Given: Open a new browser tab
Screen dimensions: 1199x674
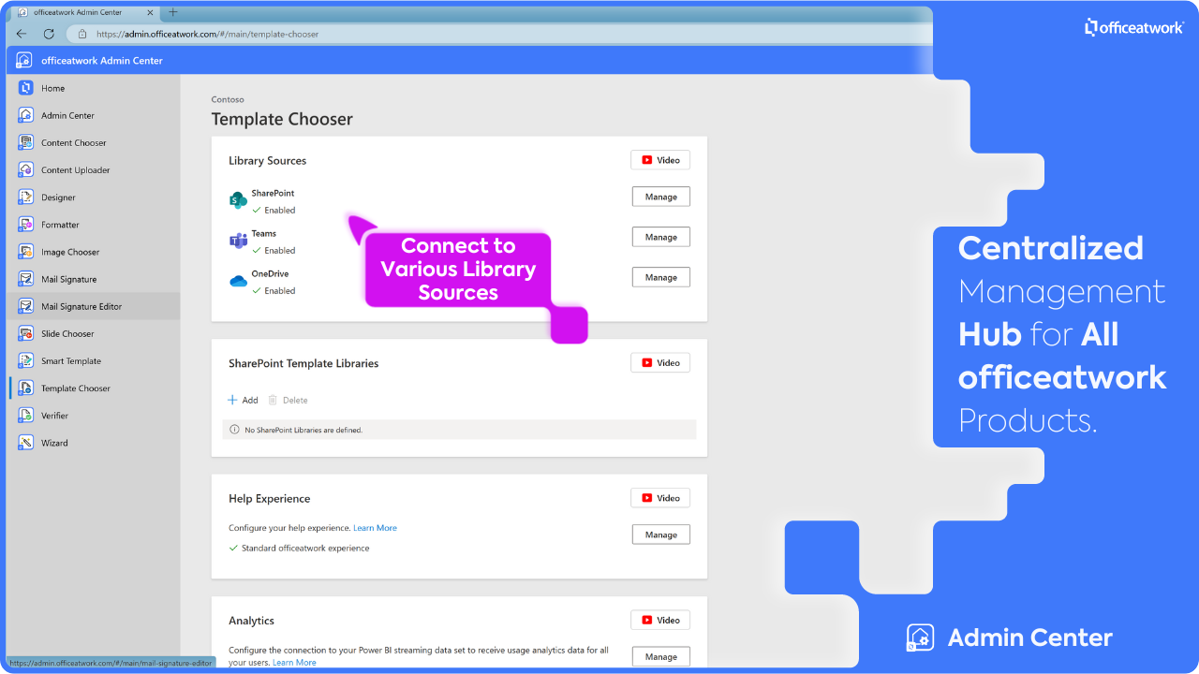Looking at the screenshot, I should tap(172, 12).
